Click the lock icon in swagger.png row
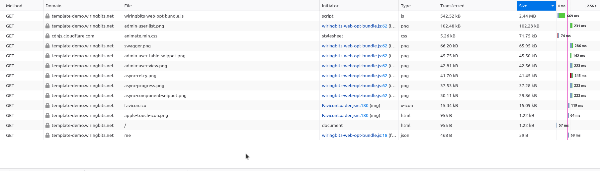 click(x=47, y=46)
